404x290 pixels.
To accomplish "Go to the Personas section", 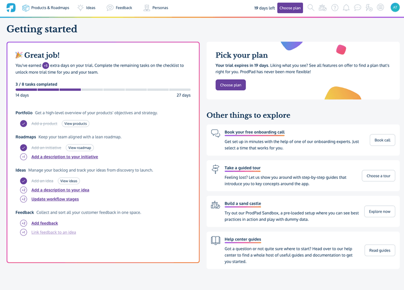I will click(x=156, y=8).
